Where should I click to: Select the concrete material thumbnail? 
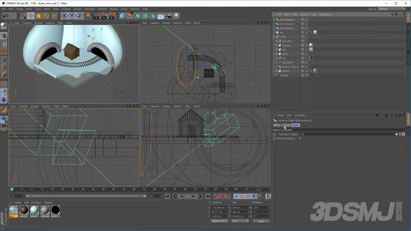[45, 210]
